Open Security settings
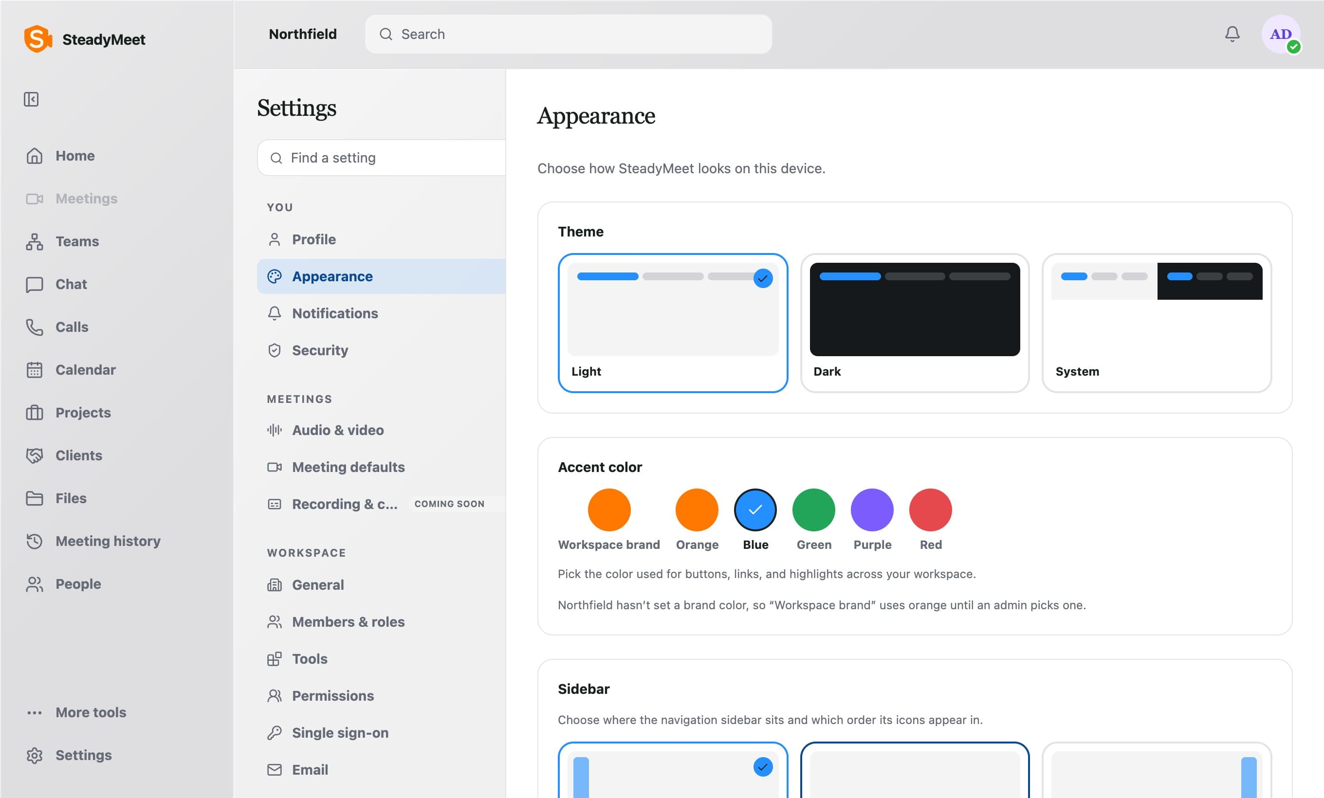The width and height of the screenshot is (1324, 798). point(381,351)
